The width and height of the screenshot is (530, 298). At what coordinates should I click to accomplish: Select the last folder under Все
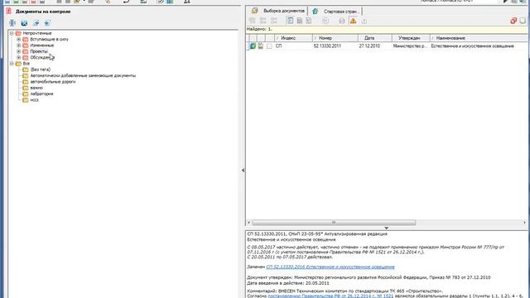pyautogui.click(x=34, y=100)
